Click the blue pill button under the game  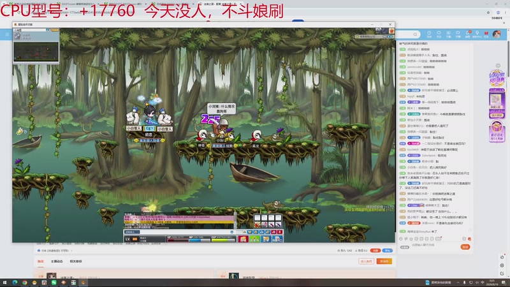point(388,251)
